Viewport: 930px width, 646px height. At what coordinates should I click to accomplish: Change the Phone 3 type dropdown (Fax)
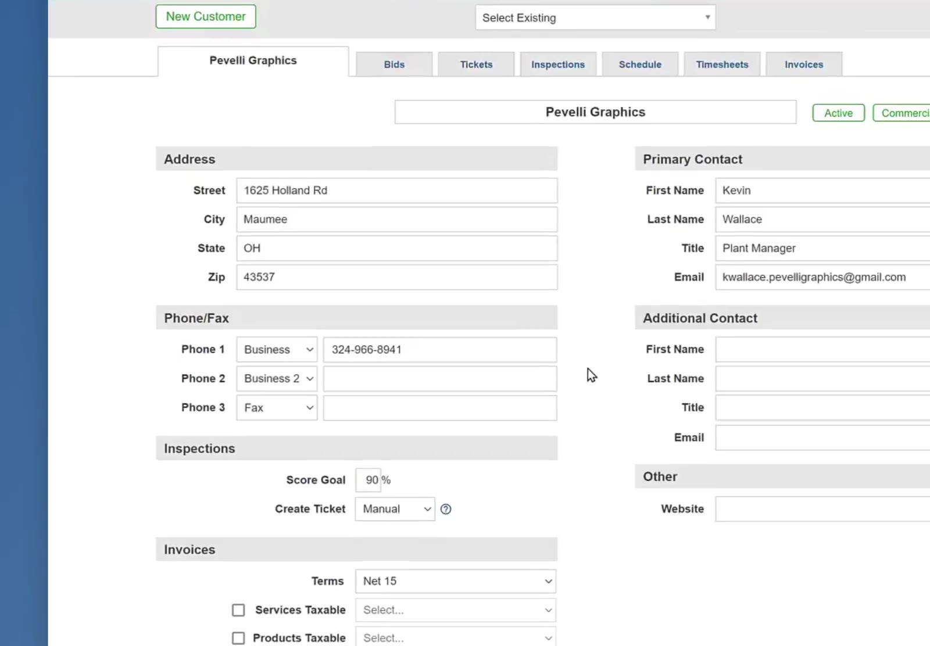point(277,408)
